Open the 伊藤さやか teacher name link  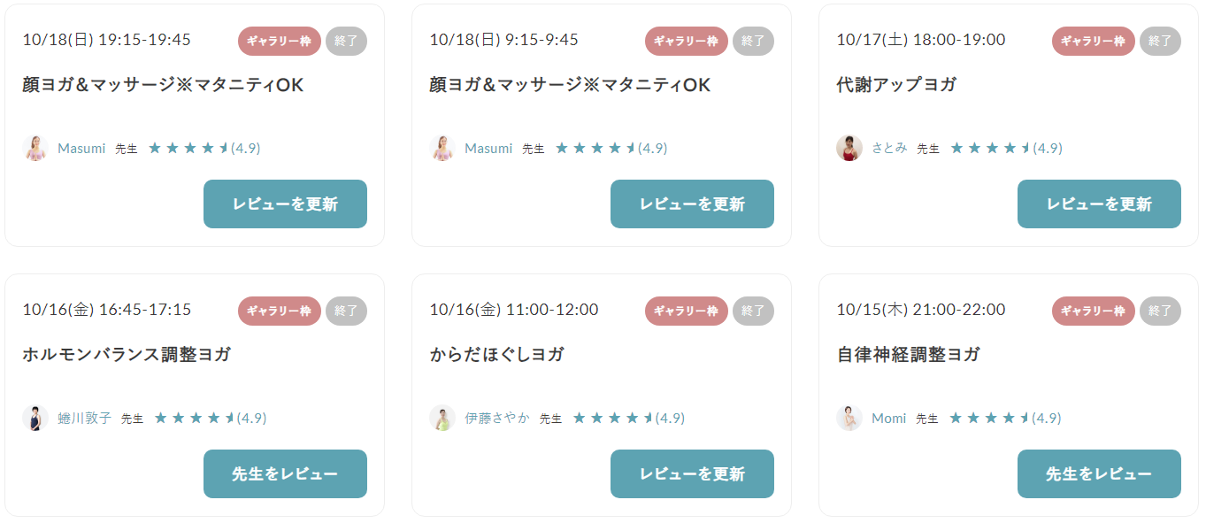(x=497, y=418)
